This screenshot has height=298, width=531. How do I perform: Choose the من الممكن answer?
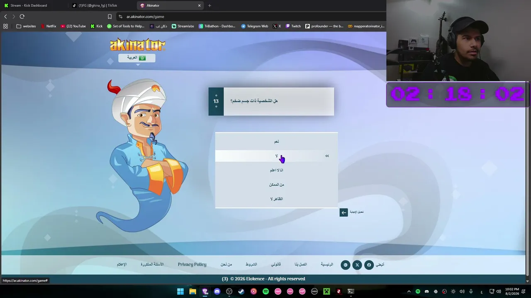[276, 185]
